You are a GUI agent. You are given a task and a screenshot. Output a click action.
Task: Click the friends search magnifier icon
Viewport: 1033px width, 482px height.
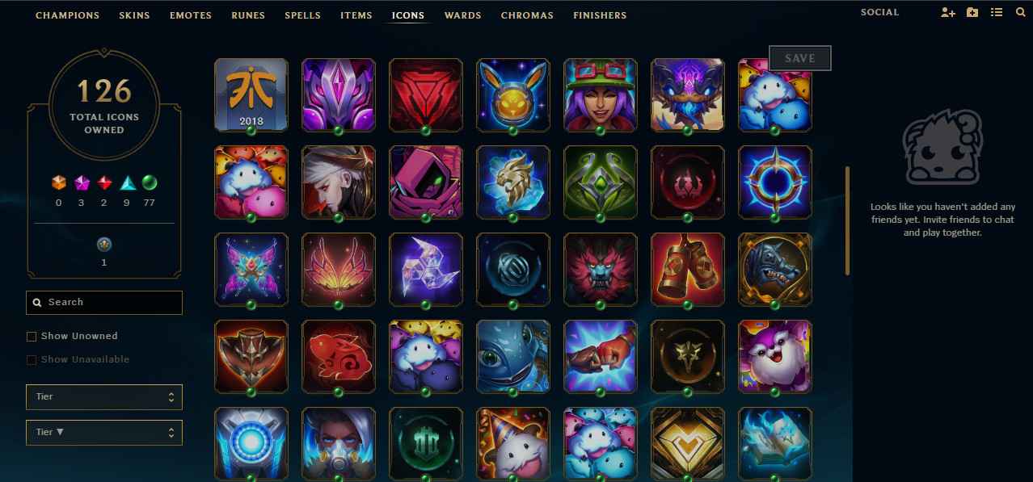(x=1020, y=13)
